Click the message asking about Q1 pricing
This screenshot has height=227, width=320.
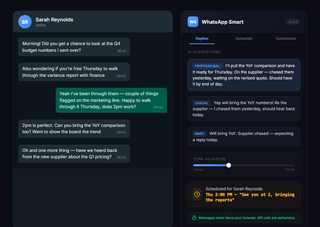point(74,154)
